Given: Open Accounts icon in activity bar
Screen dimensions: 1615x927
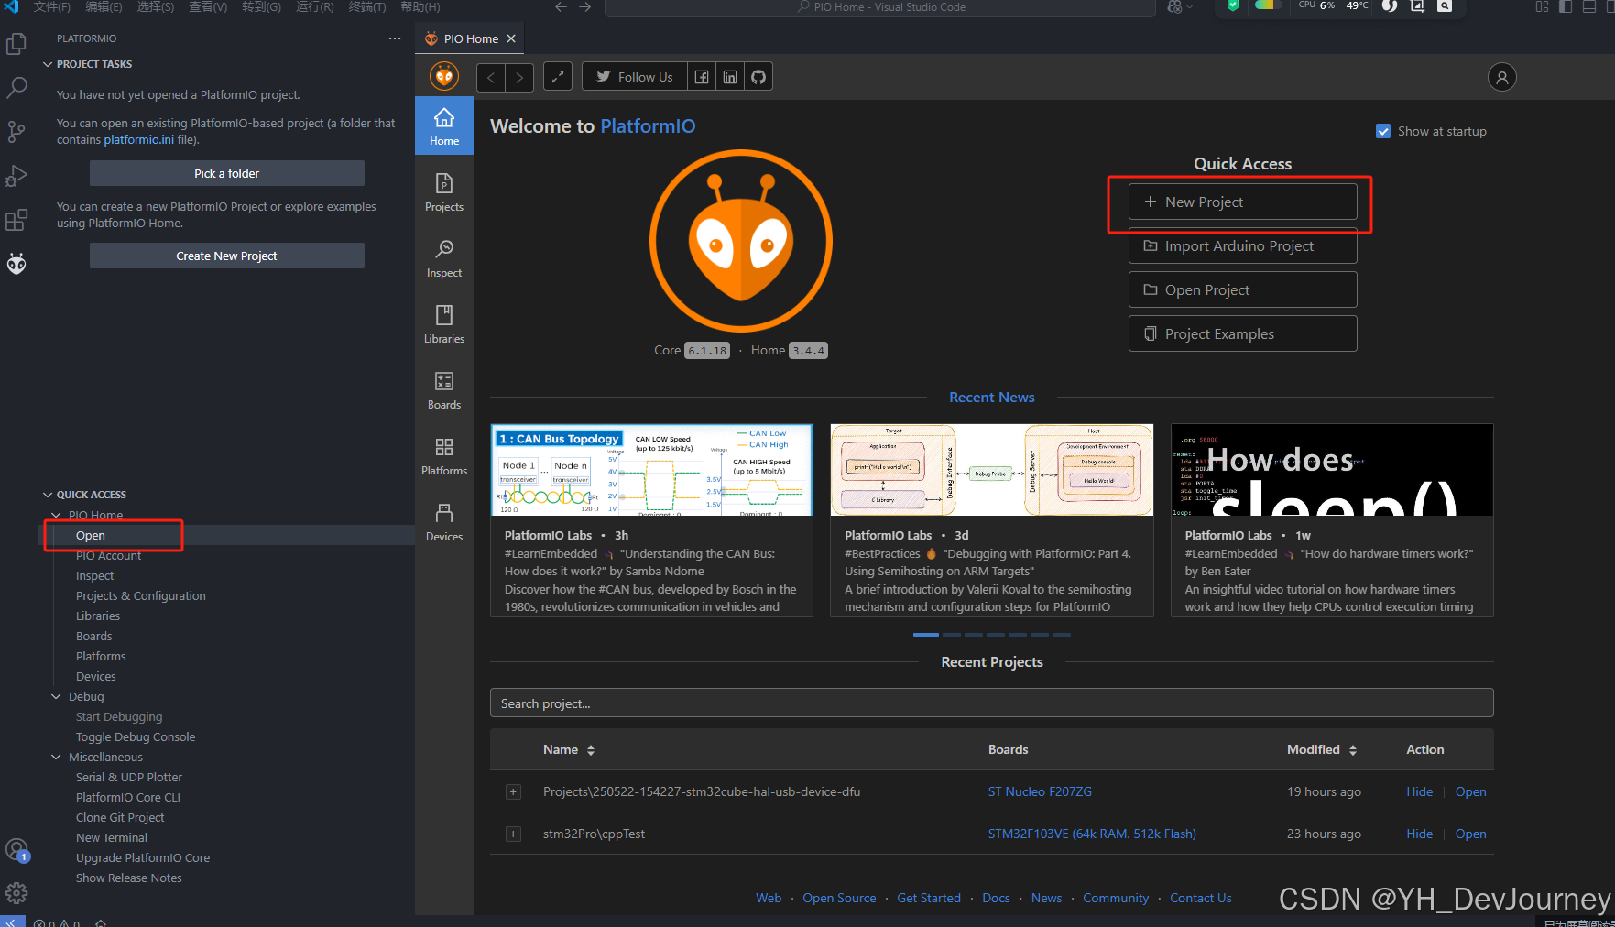Looking at the screenshot, I should pyautogui.click(x=16, y=850).
